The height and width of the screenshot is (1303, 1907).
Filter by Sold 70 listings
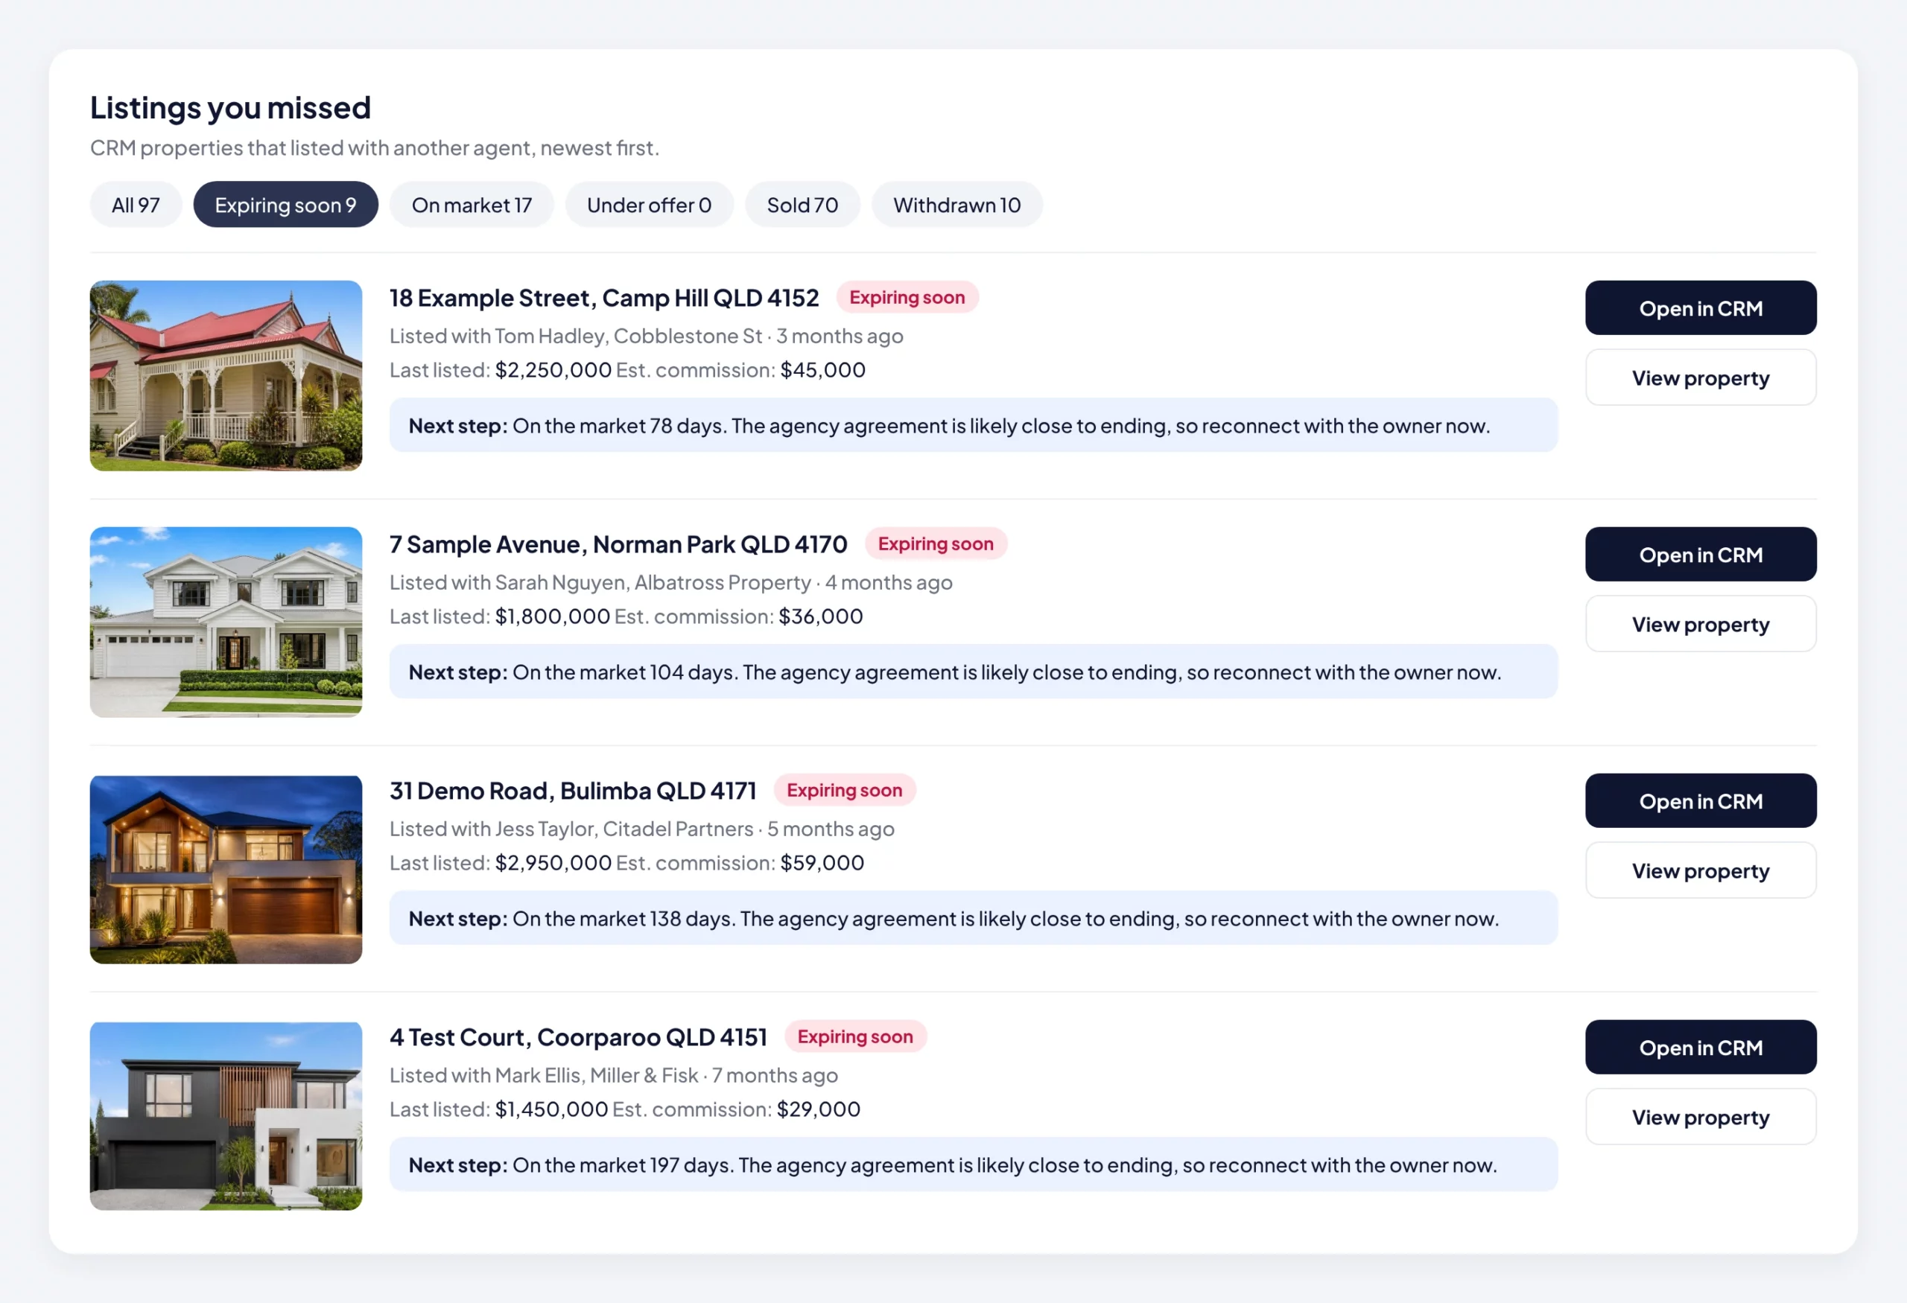(x=802, y=205)
